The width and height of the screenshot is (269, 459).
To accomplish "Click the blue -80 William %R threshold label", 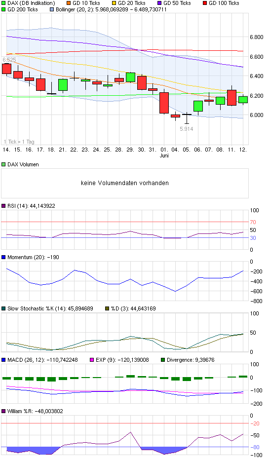I will [x=255, y=447].
